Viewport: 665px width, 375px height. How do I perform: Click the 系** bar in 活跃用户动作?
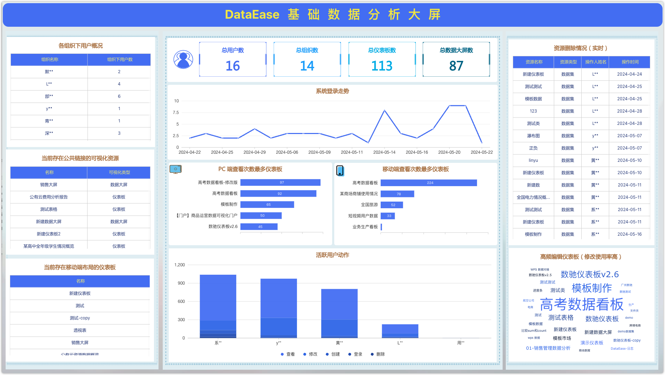point(218,306)
